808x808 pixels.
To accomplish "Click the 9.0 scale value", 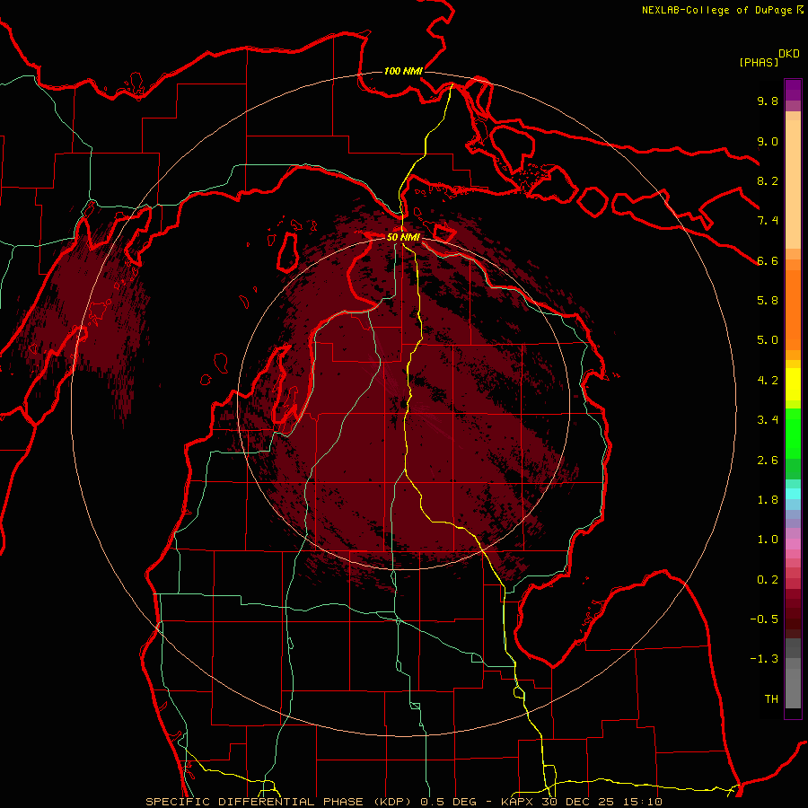I will pos(768,141).
